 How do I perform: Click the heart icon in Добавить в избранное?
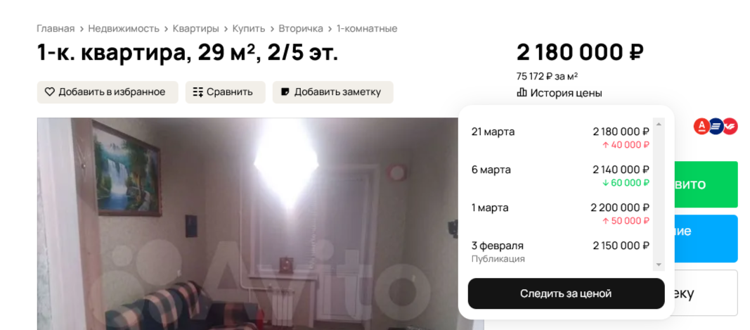click(x=50, y=92)
